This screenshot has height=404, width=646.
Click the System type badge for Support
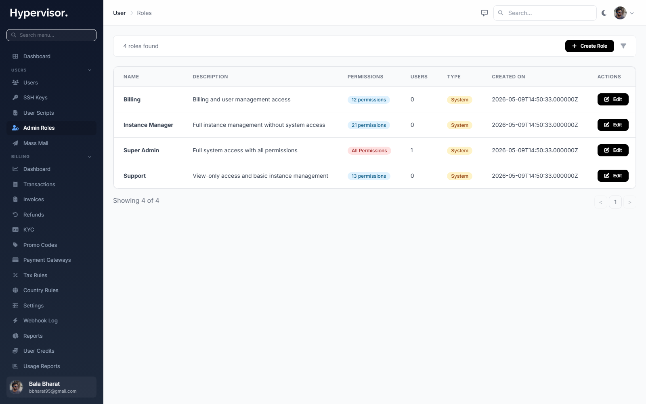pos(459,176)
